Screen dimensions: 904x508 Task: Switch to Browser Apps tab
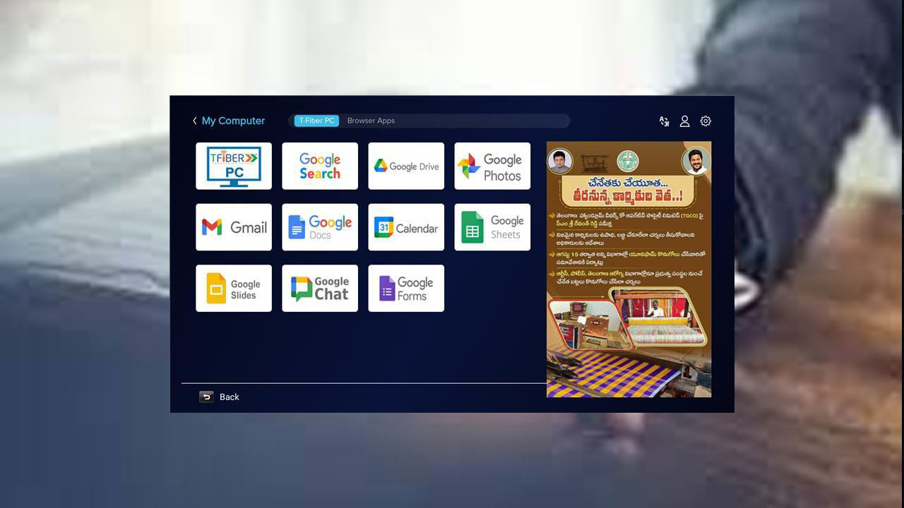pos(371,121)
